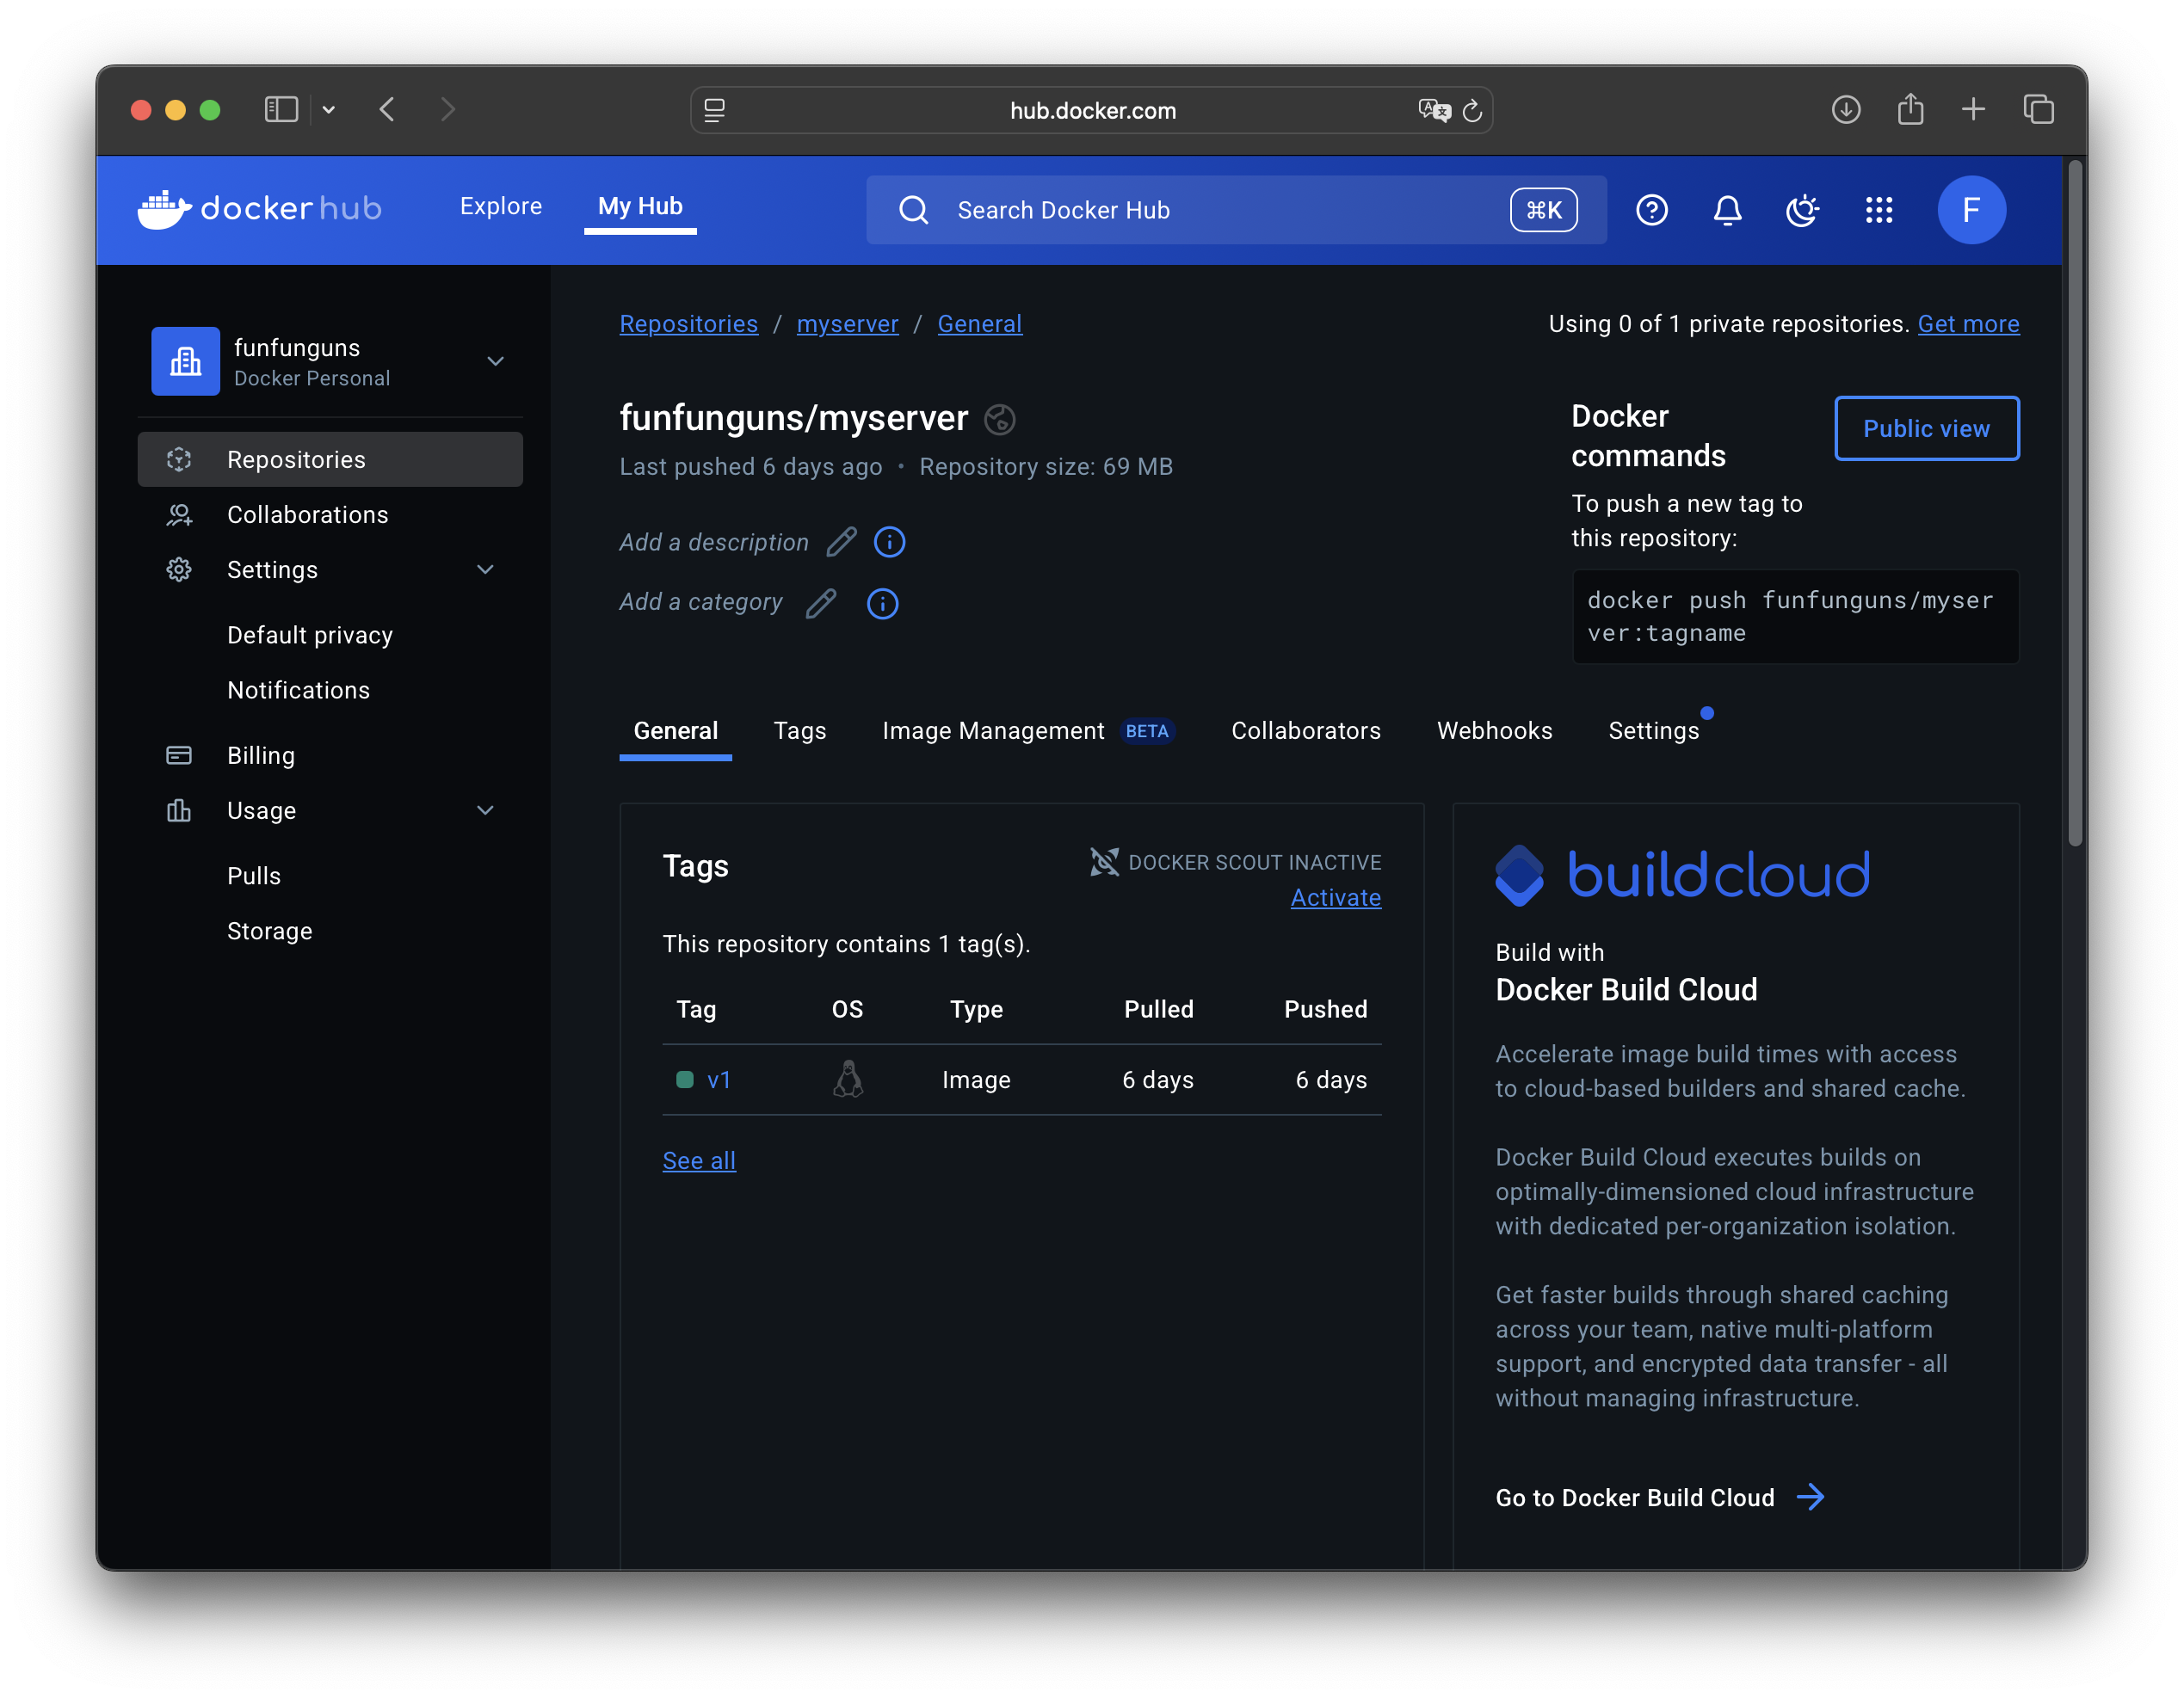The height and width of the screenshot is (1698, 2184).
Task: Collapse the Settings section chevron in sidebar
Action: coord(485,569)
